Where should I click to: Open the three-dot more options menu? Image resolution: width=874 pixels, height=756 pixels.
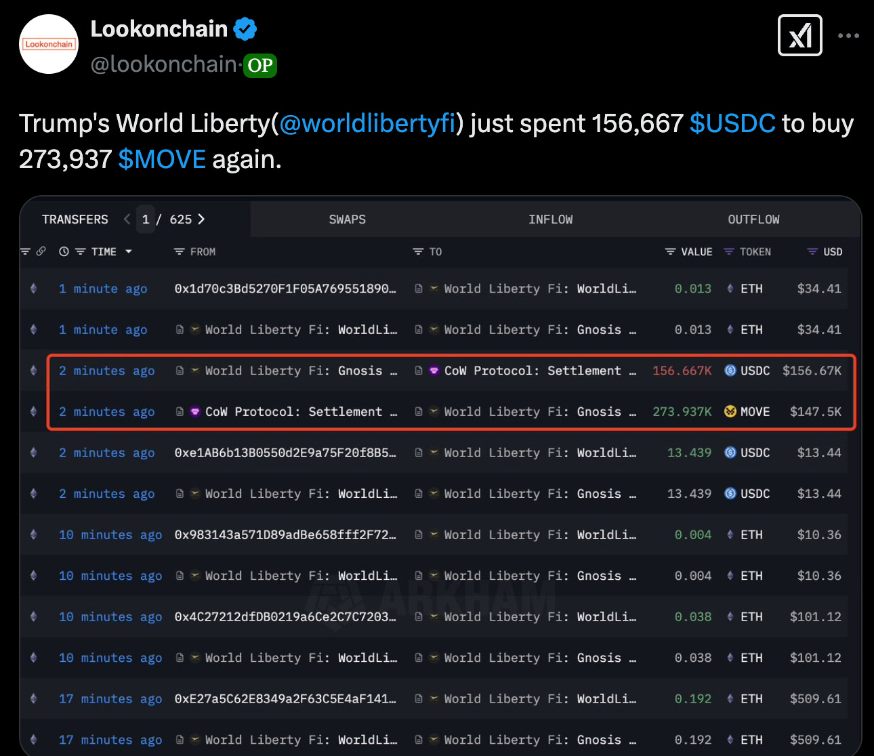click(848, 36)
